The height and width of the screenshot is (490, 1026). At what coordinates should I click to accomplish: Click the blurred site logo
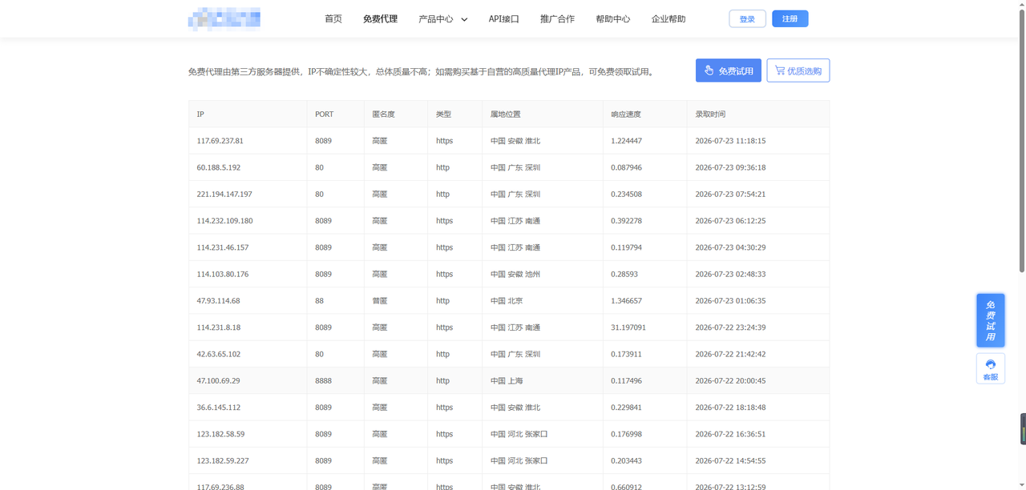pos(224,18)
